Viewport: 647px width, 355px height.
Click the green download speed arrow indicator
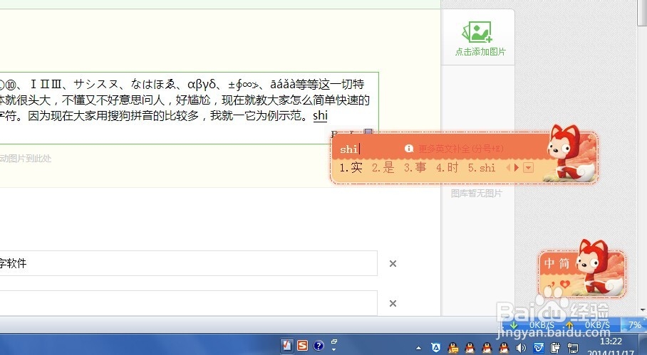tap(514, 325)
